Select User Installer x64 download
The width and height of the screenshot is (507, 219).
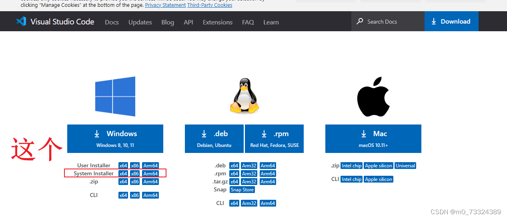(123, 166)
